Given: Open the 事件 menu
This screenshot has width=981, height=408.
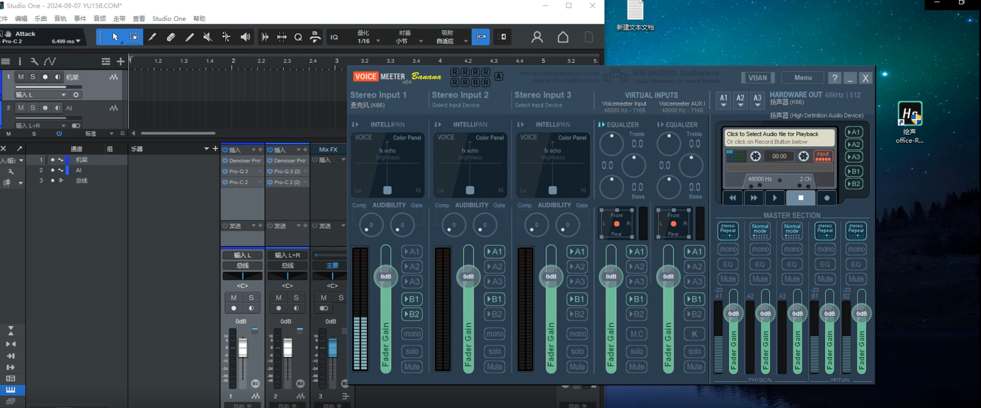Looking at the screenshot, I should (80, 19).
